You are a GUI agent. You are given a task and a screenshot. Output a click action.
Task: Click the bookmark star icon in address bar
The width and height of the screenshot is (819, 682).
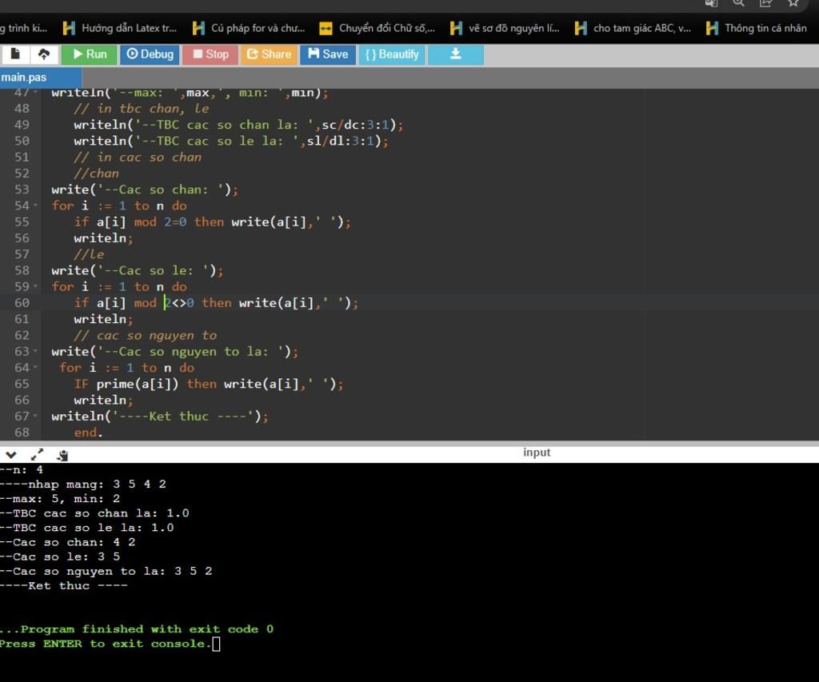[793, 2]
